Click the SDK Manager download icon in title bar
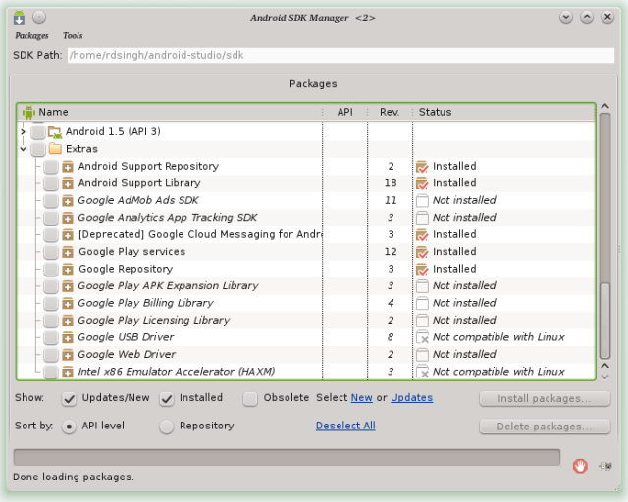 [19, 18]
